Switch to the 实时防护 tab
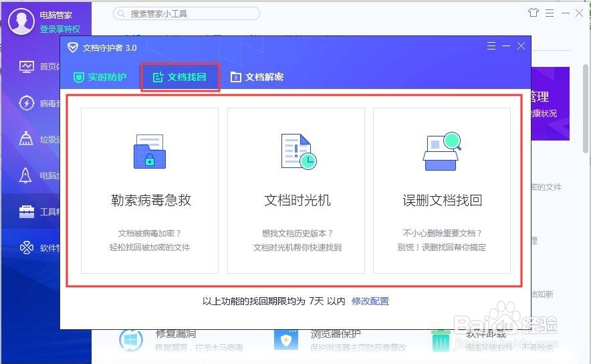The image size is (591, 364). click(x=100, y=78)
